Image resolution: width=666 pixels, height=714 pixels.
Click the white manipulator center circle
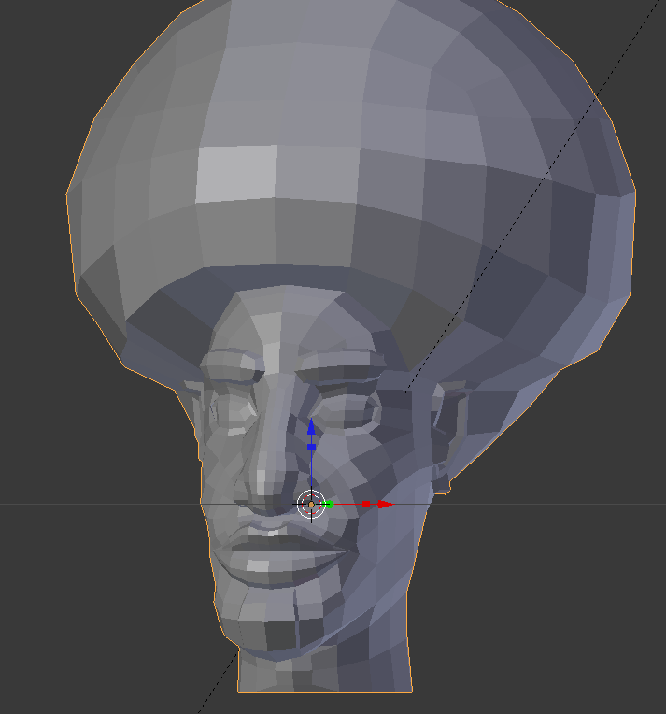311,504
